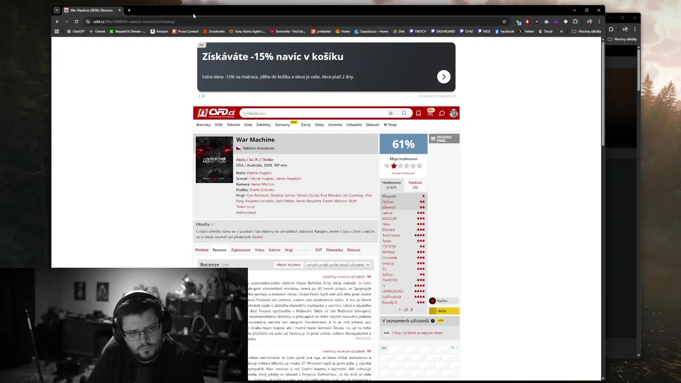Click the Přidat recenzi button

288,264
